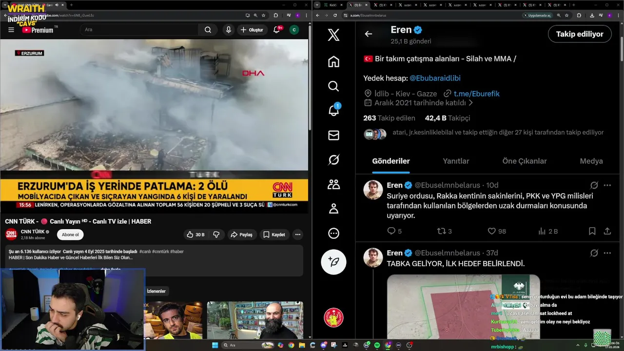
Task: Show hidden system tray icons chevron
Action: click(578, 345)
